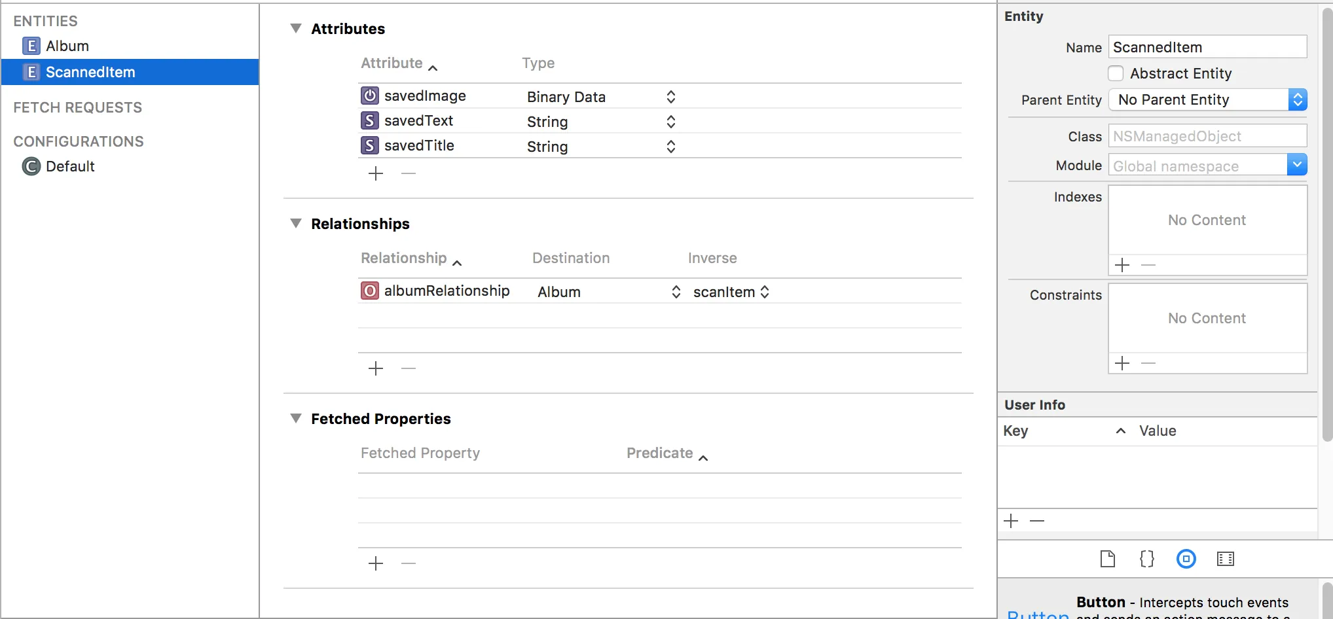Remove attribute using minus button
Screen dimensions: 1333x619
(409, 173)
